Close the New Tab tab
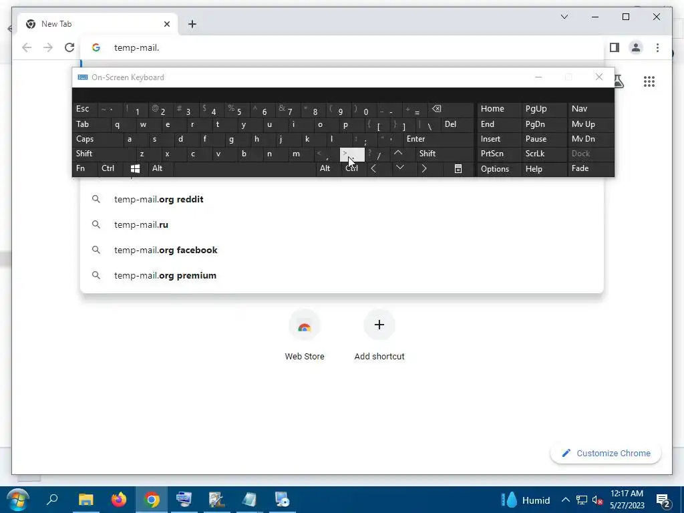Viewport: 684px width, 513px height. point(166,24)
